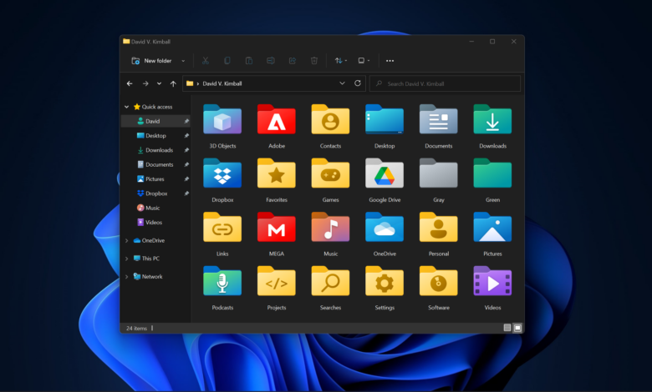Open the New folder dropdown arrow
Viewport: 652px width, 392px height.
click(183, 61)
